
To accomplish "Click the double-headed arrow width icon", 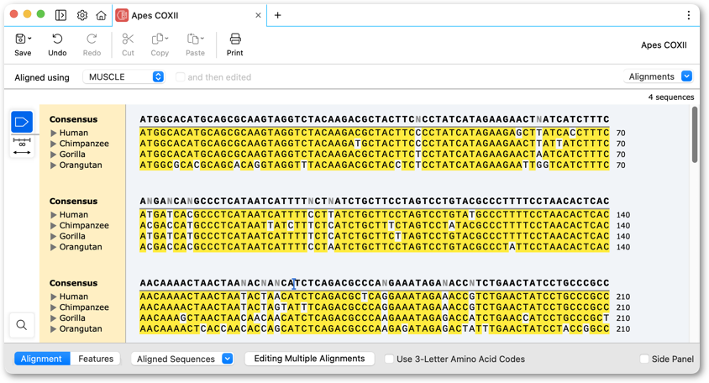I will click(22, 152).
